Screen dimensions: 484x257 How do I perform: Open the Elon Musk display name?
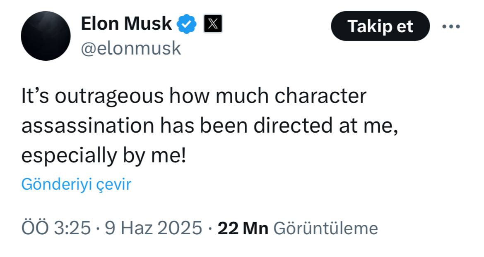pyautogui.click(x=126, y=24)
